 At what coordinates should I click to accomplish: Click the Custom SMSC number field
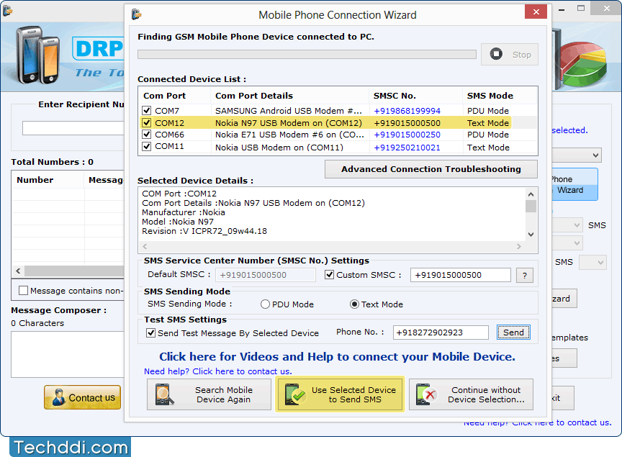tap(461, 275)
